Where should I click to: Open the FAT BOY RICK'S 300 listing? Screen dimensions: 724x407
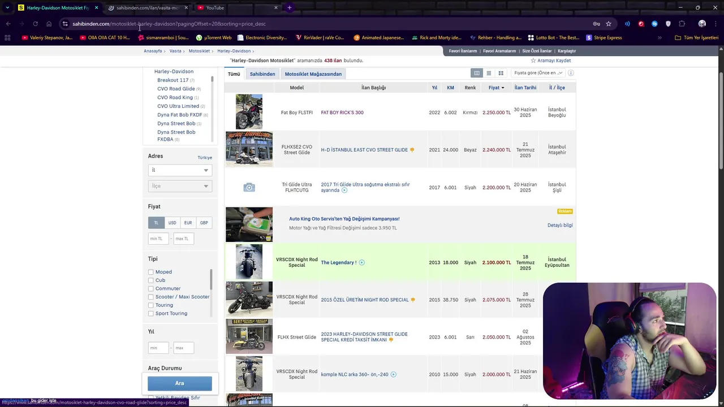pos(342,112)
